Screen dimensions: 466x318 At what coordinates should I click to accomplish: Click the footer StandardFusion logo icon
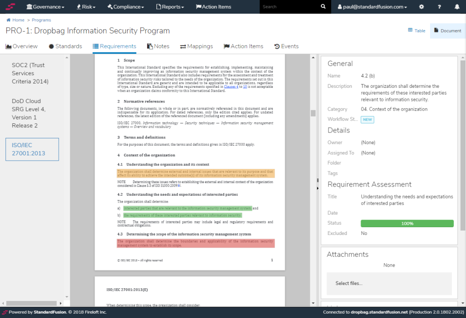[x=4, y=312]
